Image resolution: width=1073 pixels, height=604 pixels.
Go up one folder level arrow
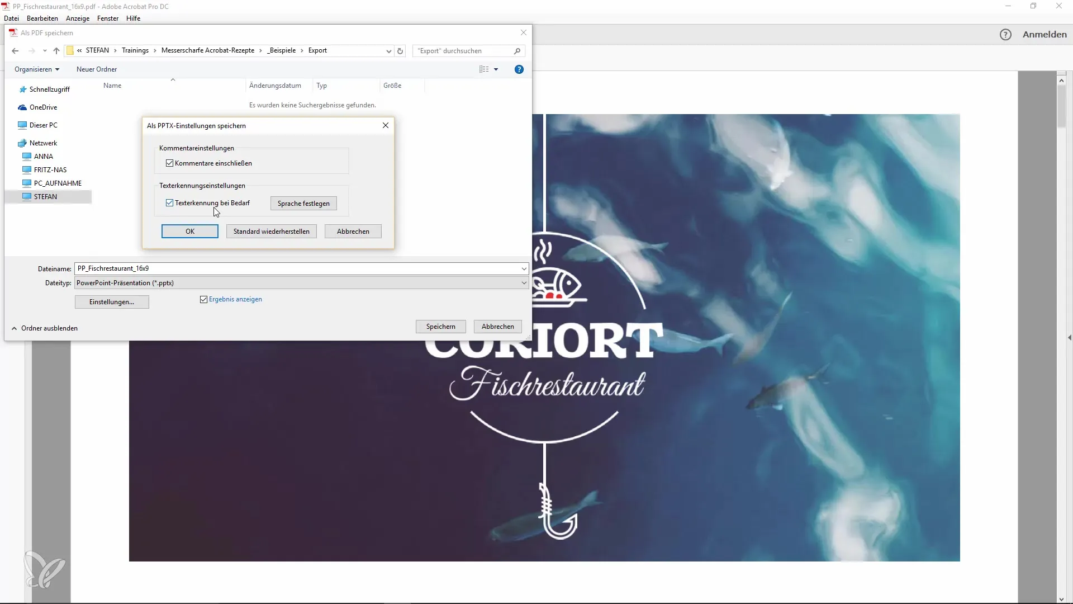[56, 51]
